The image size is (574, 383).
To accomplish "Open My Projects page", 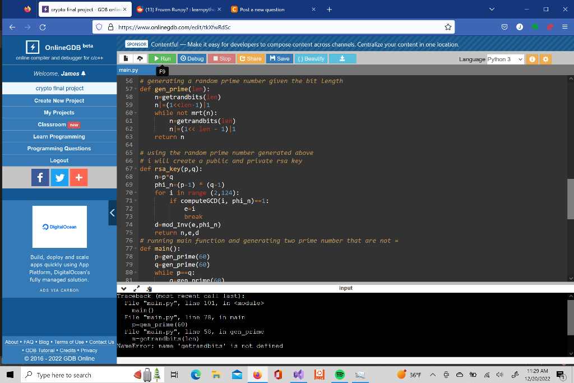I will [x=59, y=113].
